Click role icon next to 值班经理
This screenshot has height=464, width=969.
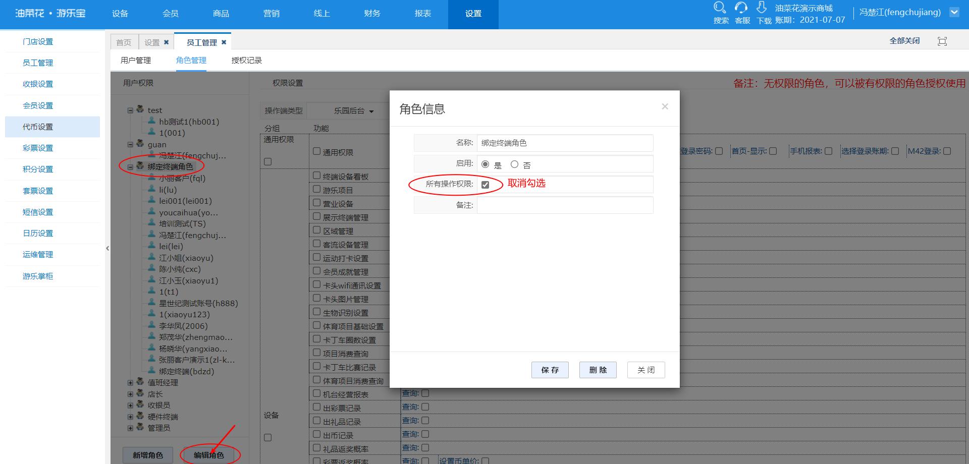tap(140, 382)
